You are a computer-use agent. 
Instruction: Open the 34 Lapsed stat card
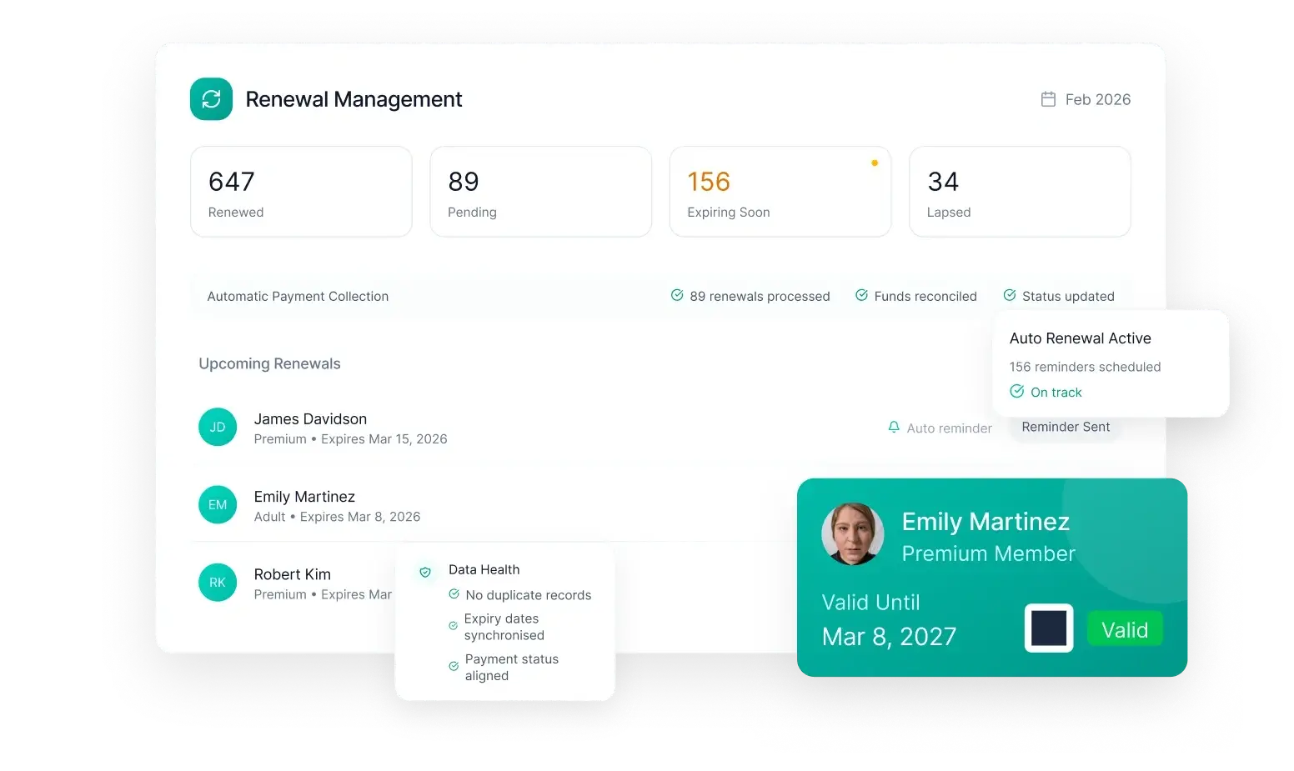(1020, 192)
